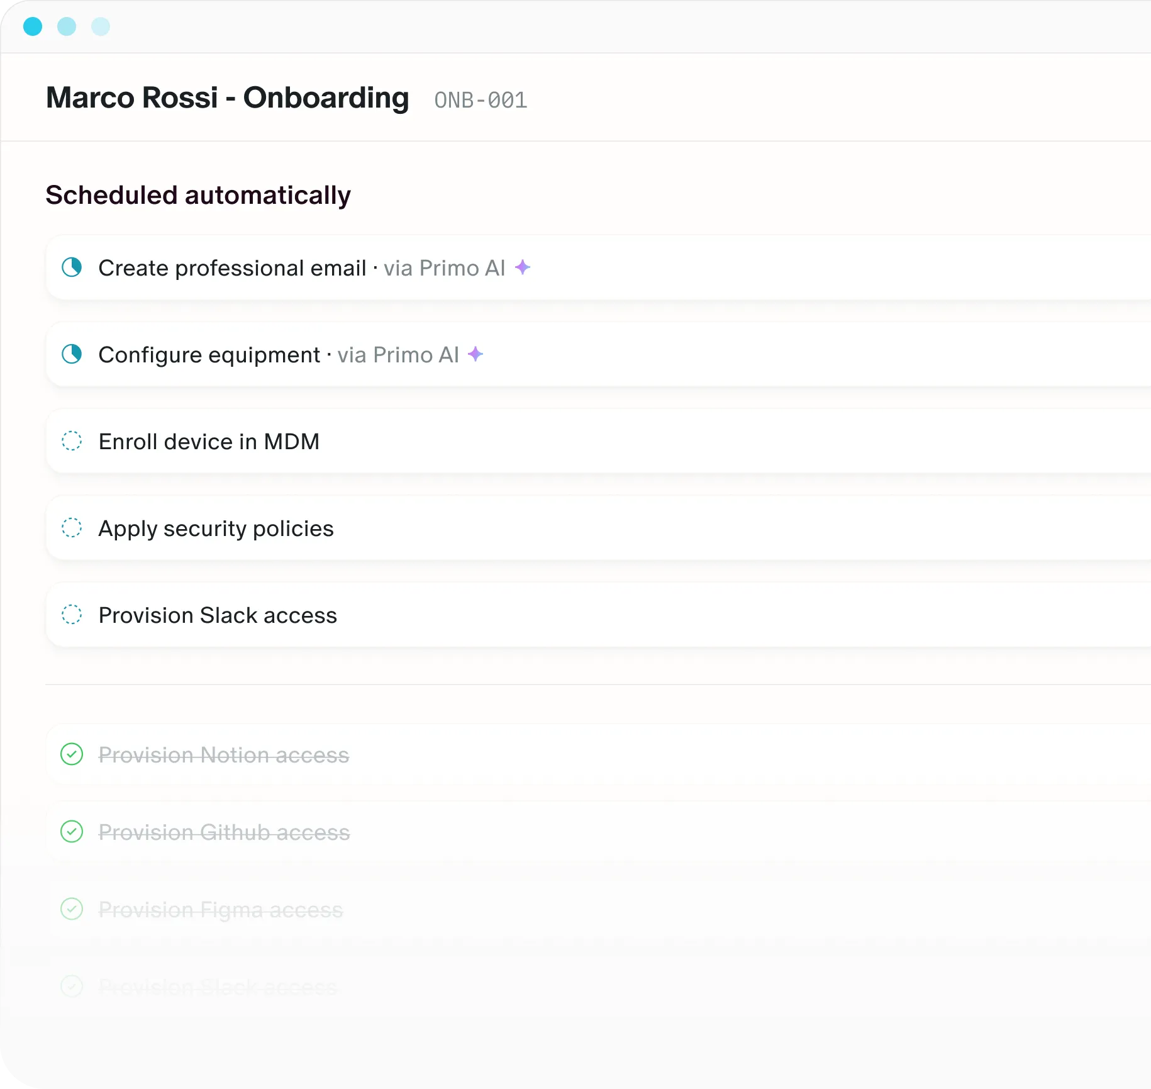This screenshot has width=1151, height=1089.
Task: Click pending dashed circle for Enroll device in MDM
Action: (72, 441)
